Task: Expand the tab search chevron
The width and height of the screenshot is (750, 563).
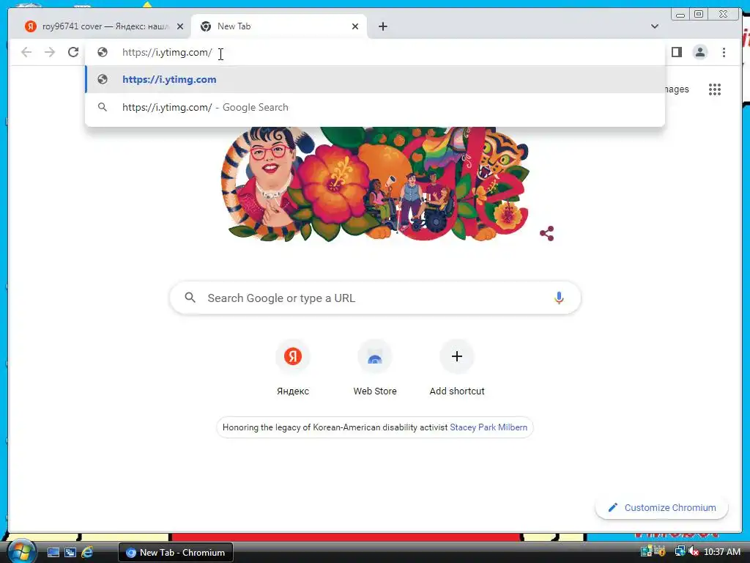Action: click(x=655, y=26)
